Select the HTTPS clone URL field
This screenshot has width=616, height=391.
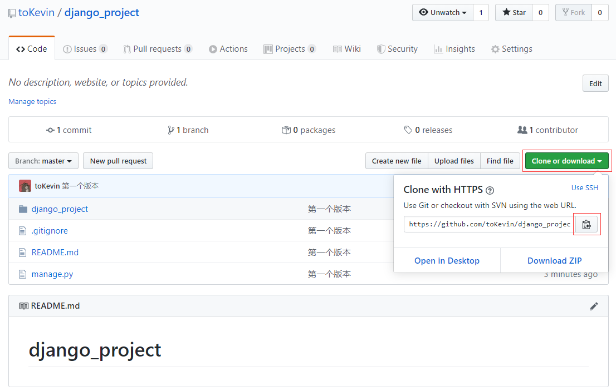490,224
